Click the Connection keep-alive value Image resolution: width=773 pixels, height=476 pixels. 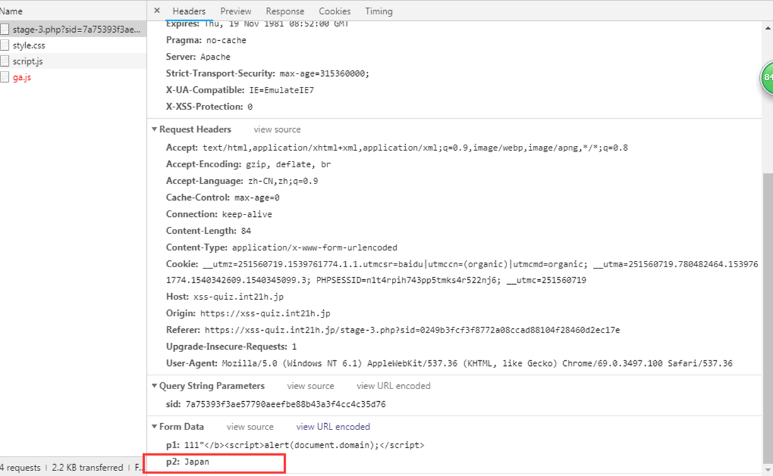tap(247, 214)
